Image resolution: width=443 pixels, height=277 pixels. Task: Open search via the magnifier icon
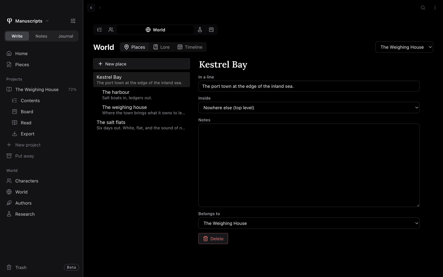(423, 8)
